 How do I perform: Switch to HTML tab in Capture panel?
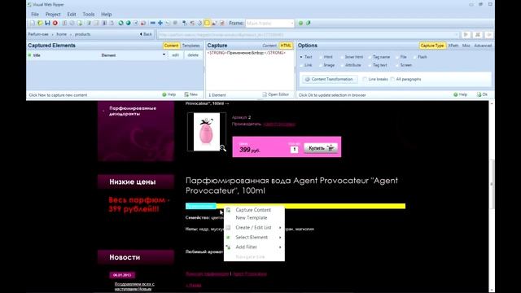[x=286, y=46]
